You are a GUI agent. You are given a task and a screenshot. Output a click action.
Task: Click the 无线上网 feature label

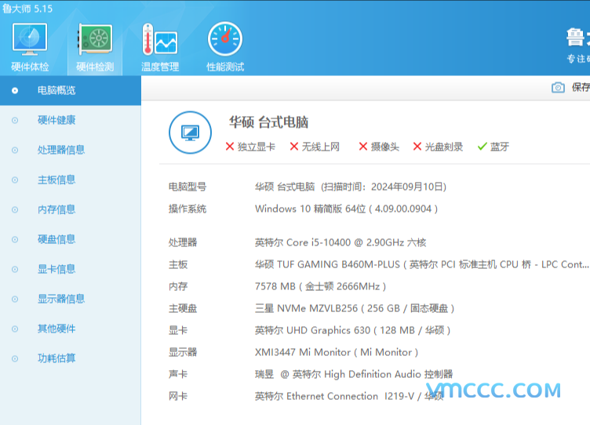click(x=321, y=147)
